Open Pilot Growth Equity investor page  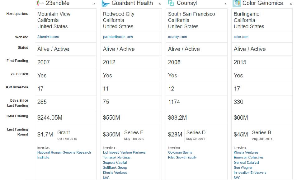(x=182, y=158)
